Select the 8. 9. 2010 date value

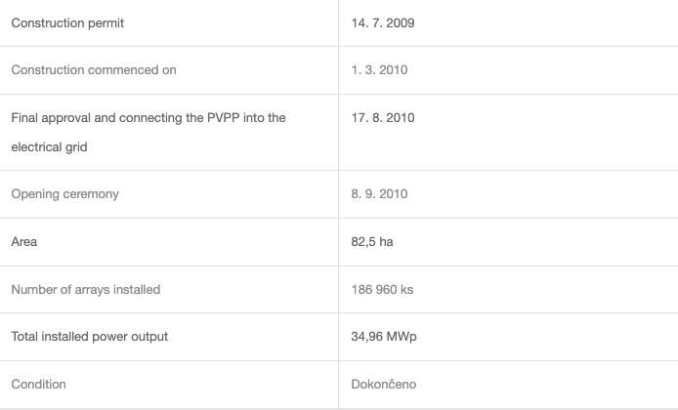tap(379, 194)
